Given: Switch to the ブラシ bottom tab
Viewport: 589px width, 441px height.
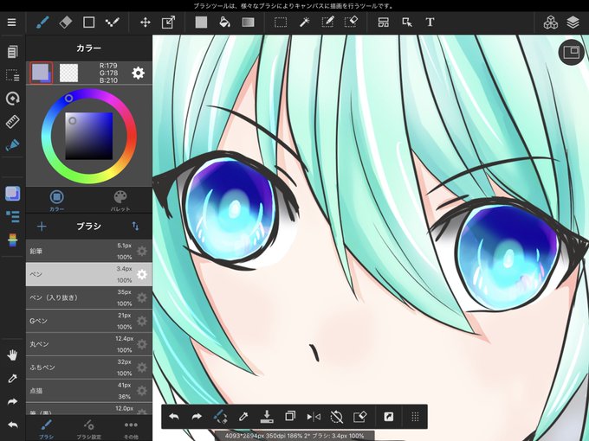Looking at the screenshot, I should [46, 429].
